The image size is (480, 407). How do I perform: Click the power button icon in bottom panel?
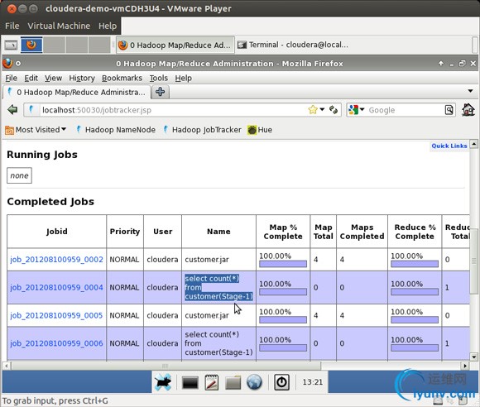[x=281, y=382]
